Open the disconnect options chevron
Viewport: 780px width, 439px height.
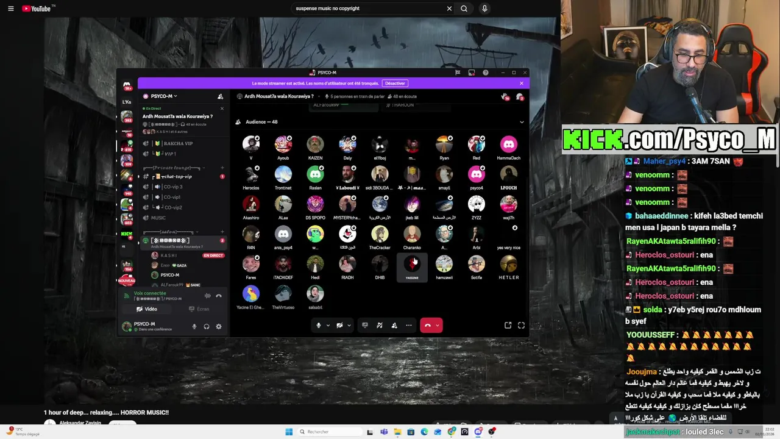(438, 326)
